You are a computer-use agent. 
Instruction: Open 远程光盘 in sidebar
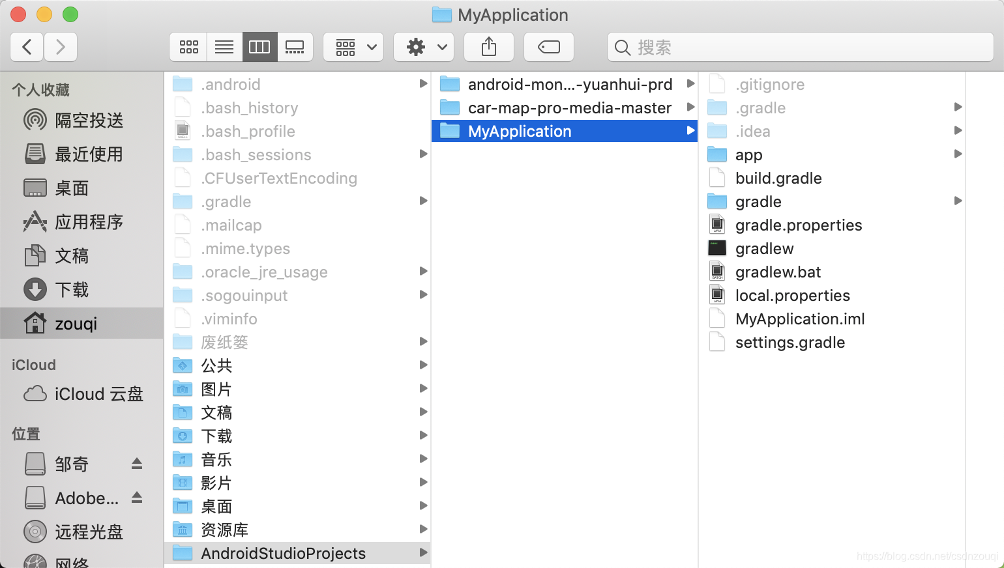point(81,532)
